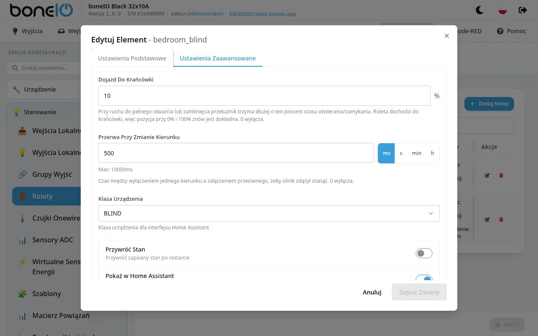The image size is (538, 336).
Task: Select the min time unit
Action: tap(417, 153)
